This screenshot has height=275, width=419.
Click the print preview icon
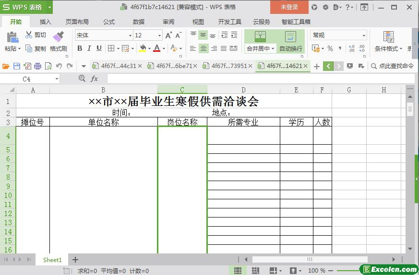click(48, 66)
